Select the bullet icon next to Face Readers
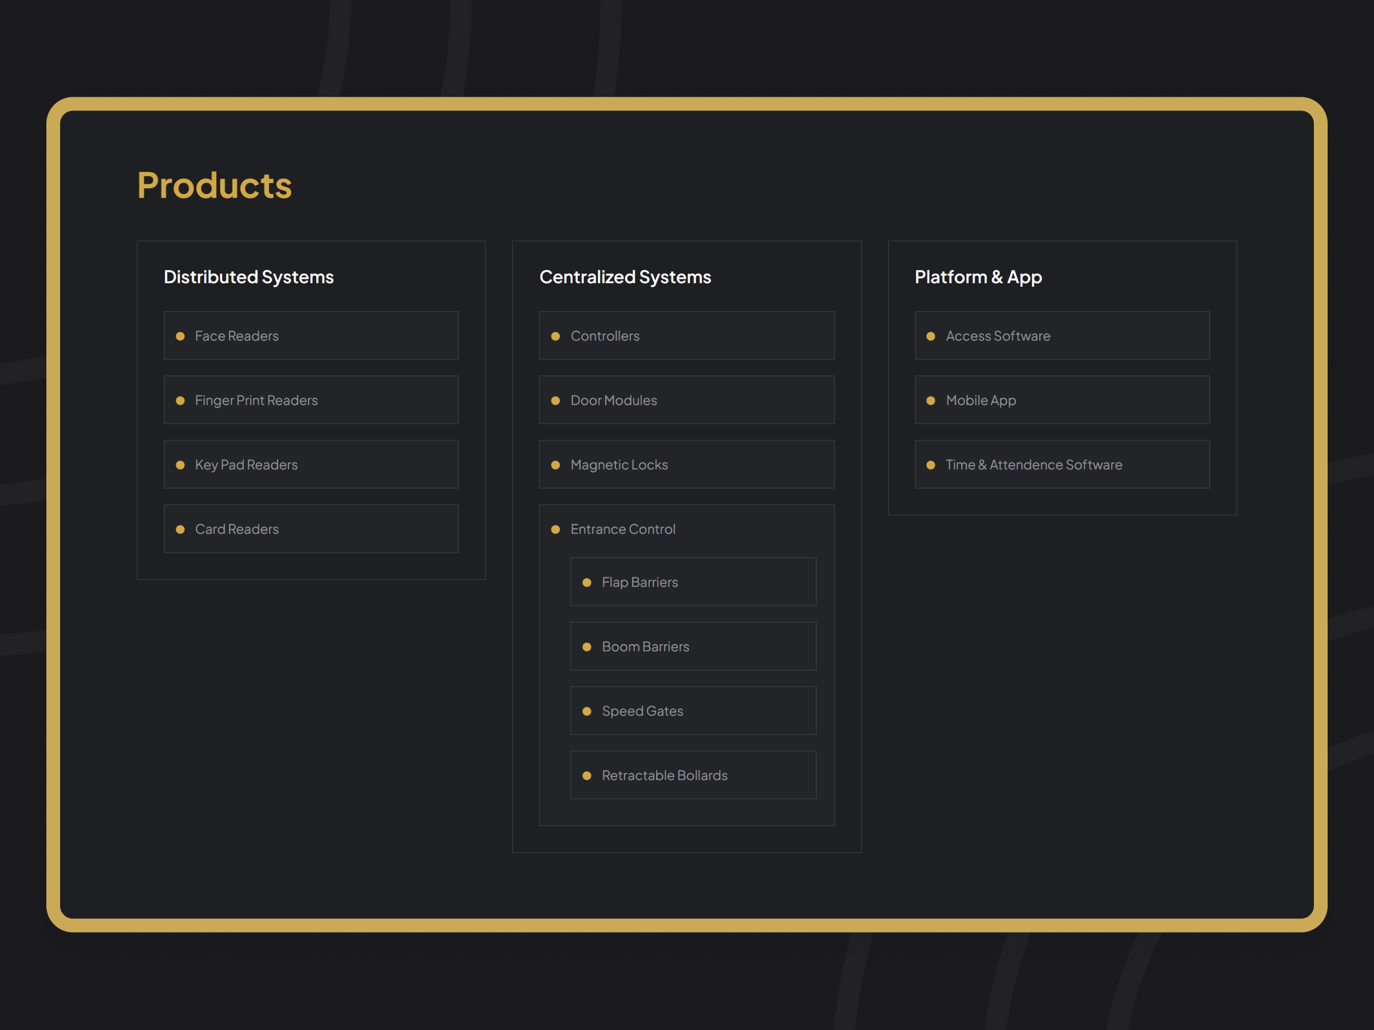 tap(180, 336)
